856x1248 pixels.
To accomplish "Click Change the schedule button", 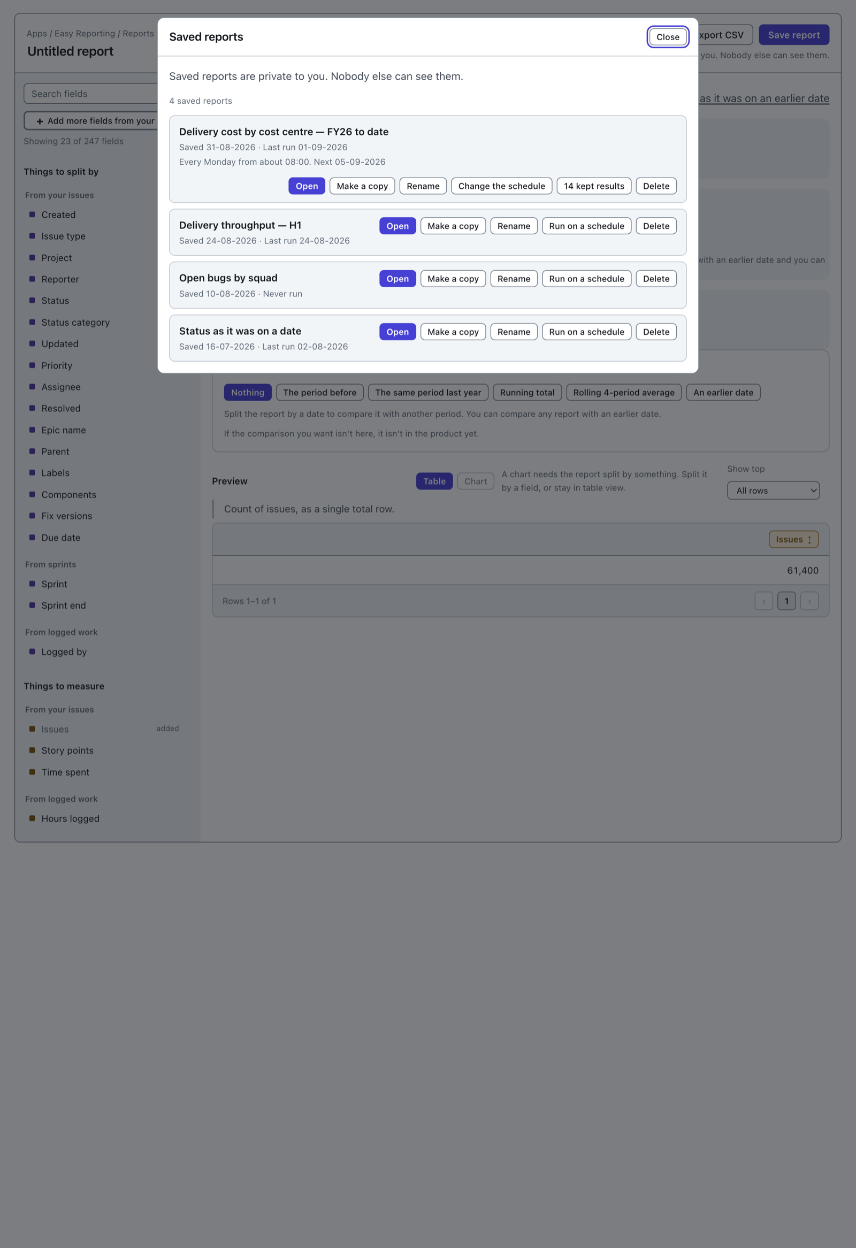I will 502,186.
